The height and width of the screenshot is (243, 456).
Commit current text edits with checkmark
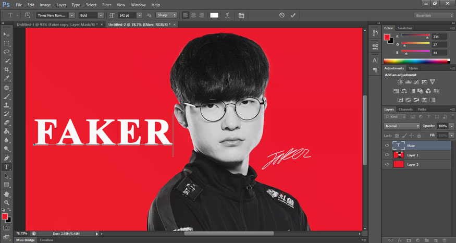tap(293, 15)
